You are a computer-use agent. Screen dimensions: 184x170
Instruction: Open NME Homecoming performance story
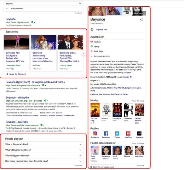click(44, 53)
